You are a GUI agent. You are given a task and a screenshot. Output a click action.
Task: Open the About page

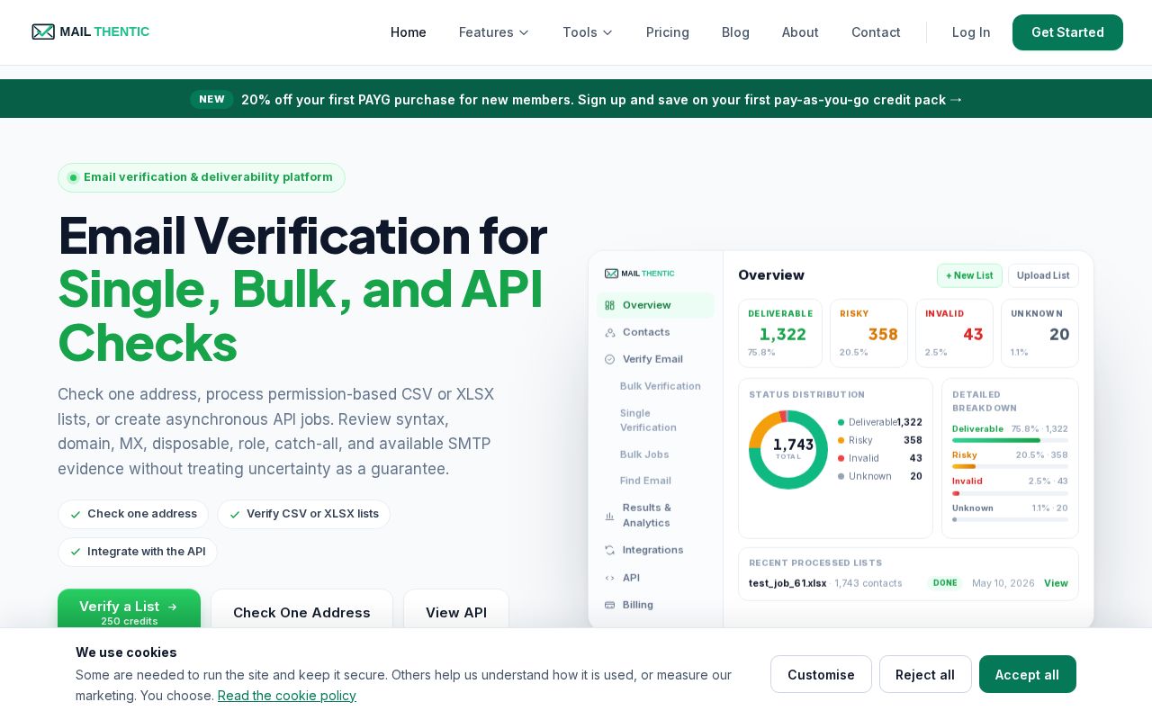[800, 32]
